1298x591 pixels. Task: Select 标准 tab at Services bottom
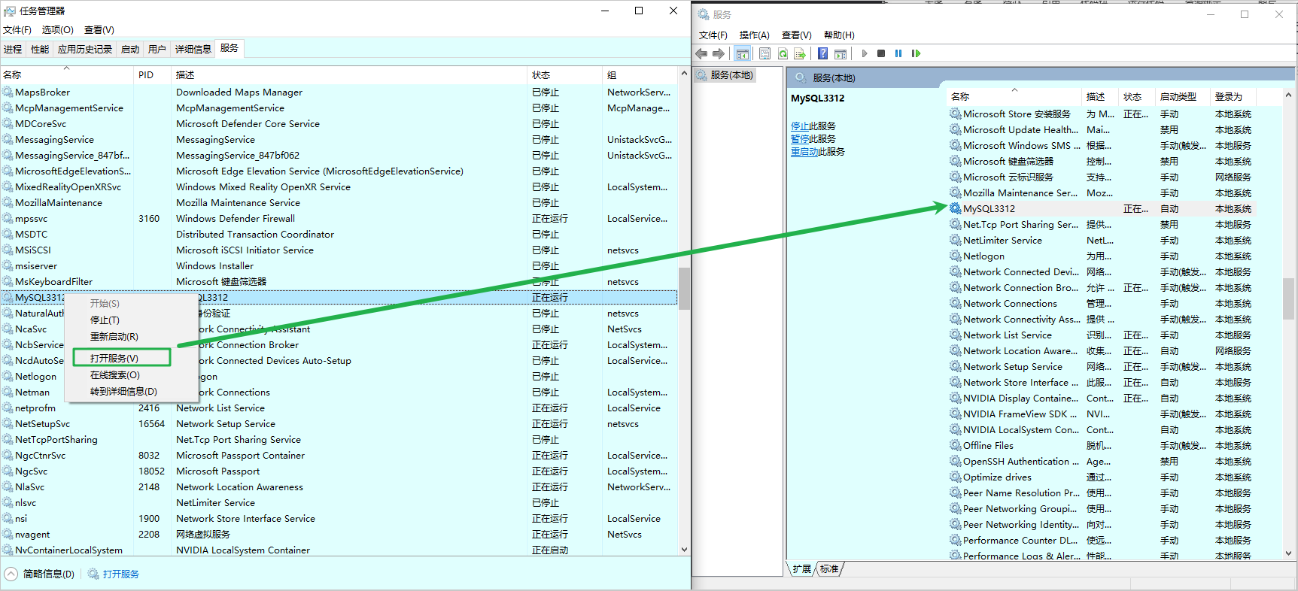point(829,569)
